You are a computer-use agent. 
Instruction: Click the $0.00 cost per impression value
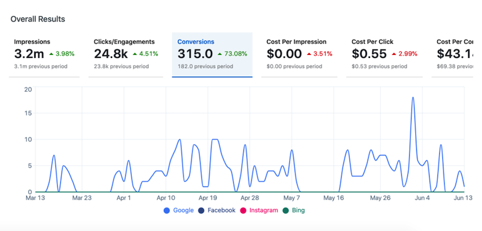click(x=284, y=54)
